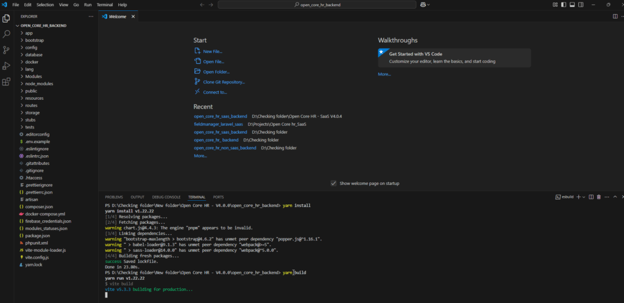Open the Terminal menu
Image resolution: width=624 pixels, height=303 pixels.
click(x=105, y=5)
